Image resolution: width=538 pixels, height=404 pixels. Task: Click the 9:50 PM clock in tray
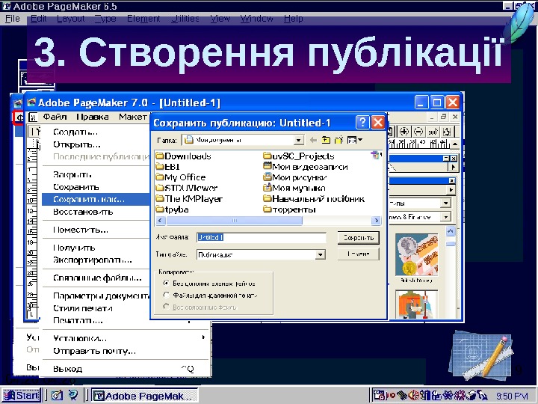512,396
